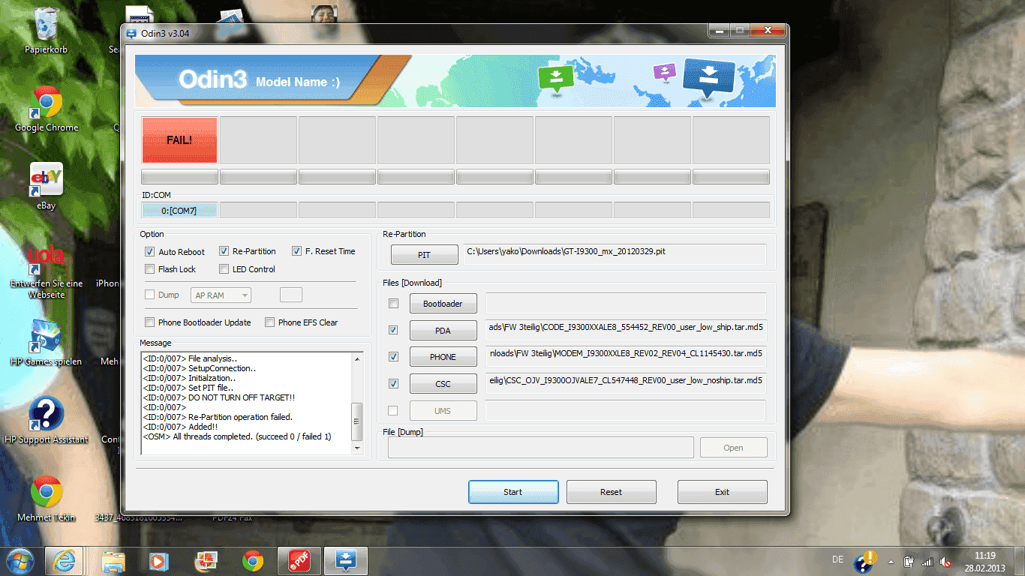This screenshot has width=1025, height=576.
Task: Toggle the Dump checkbox
Action: point(150,295)
